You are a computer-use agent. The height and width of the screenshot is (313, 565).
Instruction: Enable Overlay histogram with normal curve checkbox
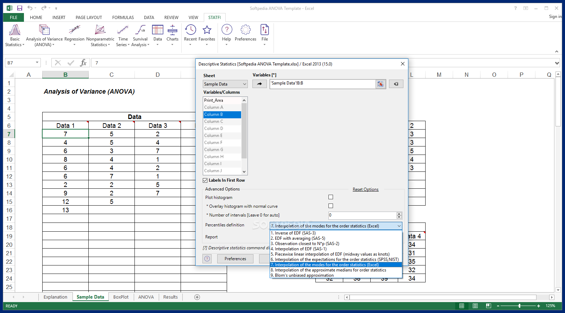tap(331, 206)
